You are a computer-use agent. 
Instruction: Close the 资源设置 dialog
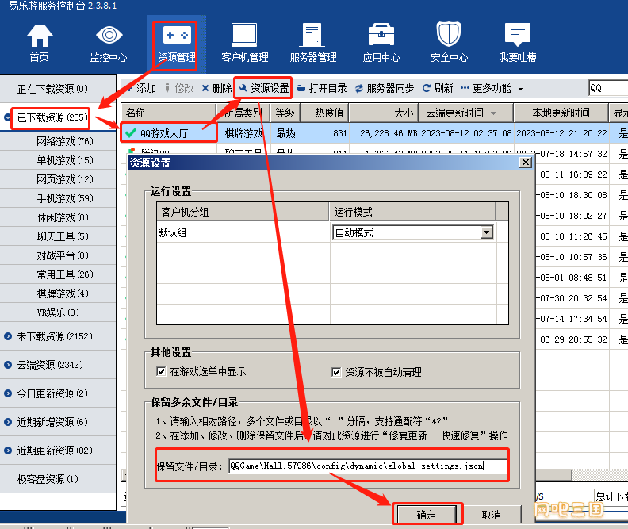click(526, 162)
